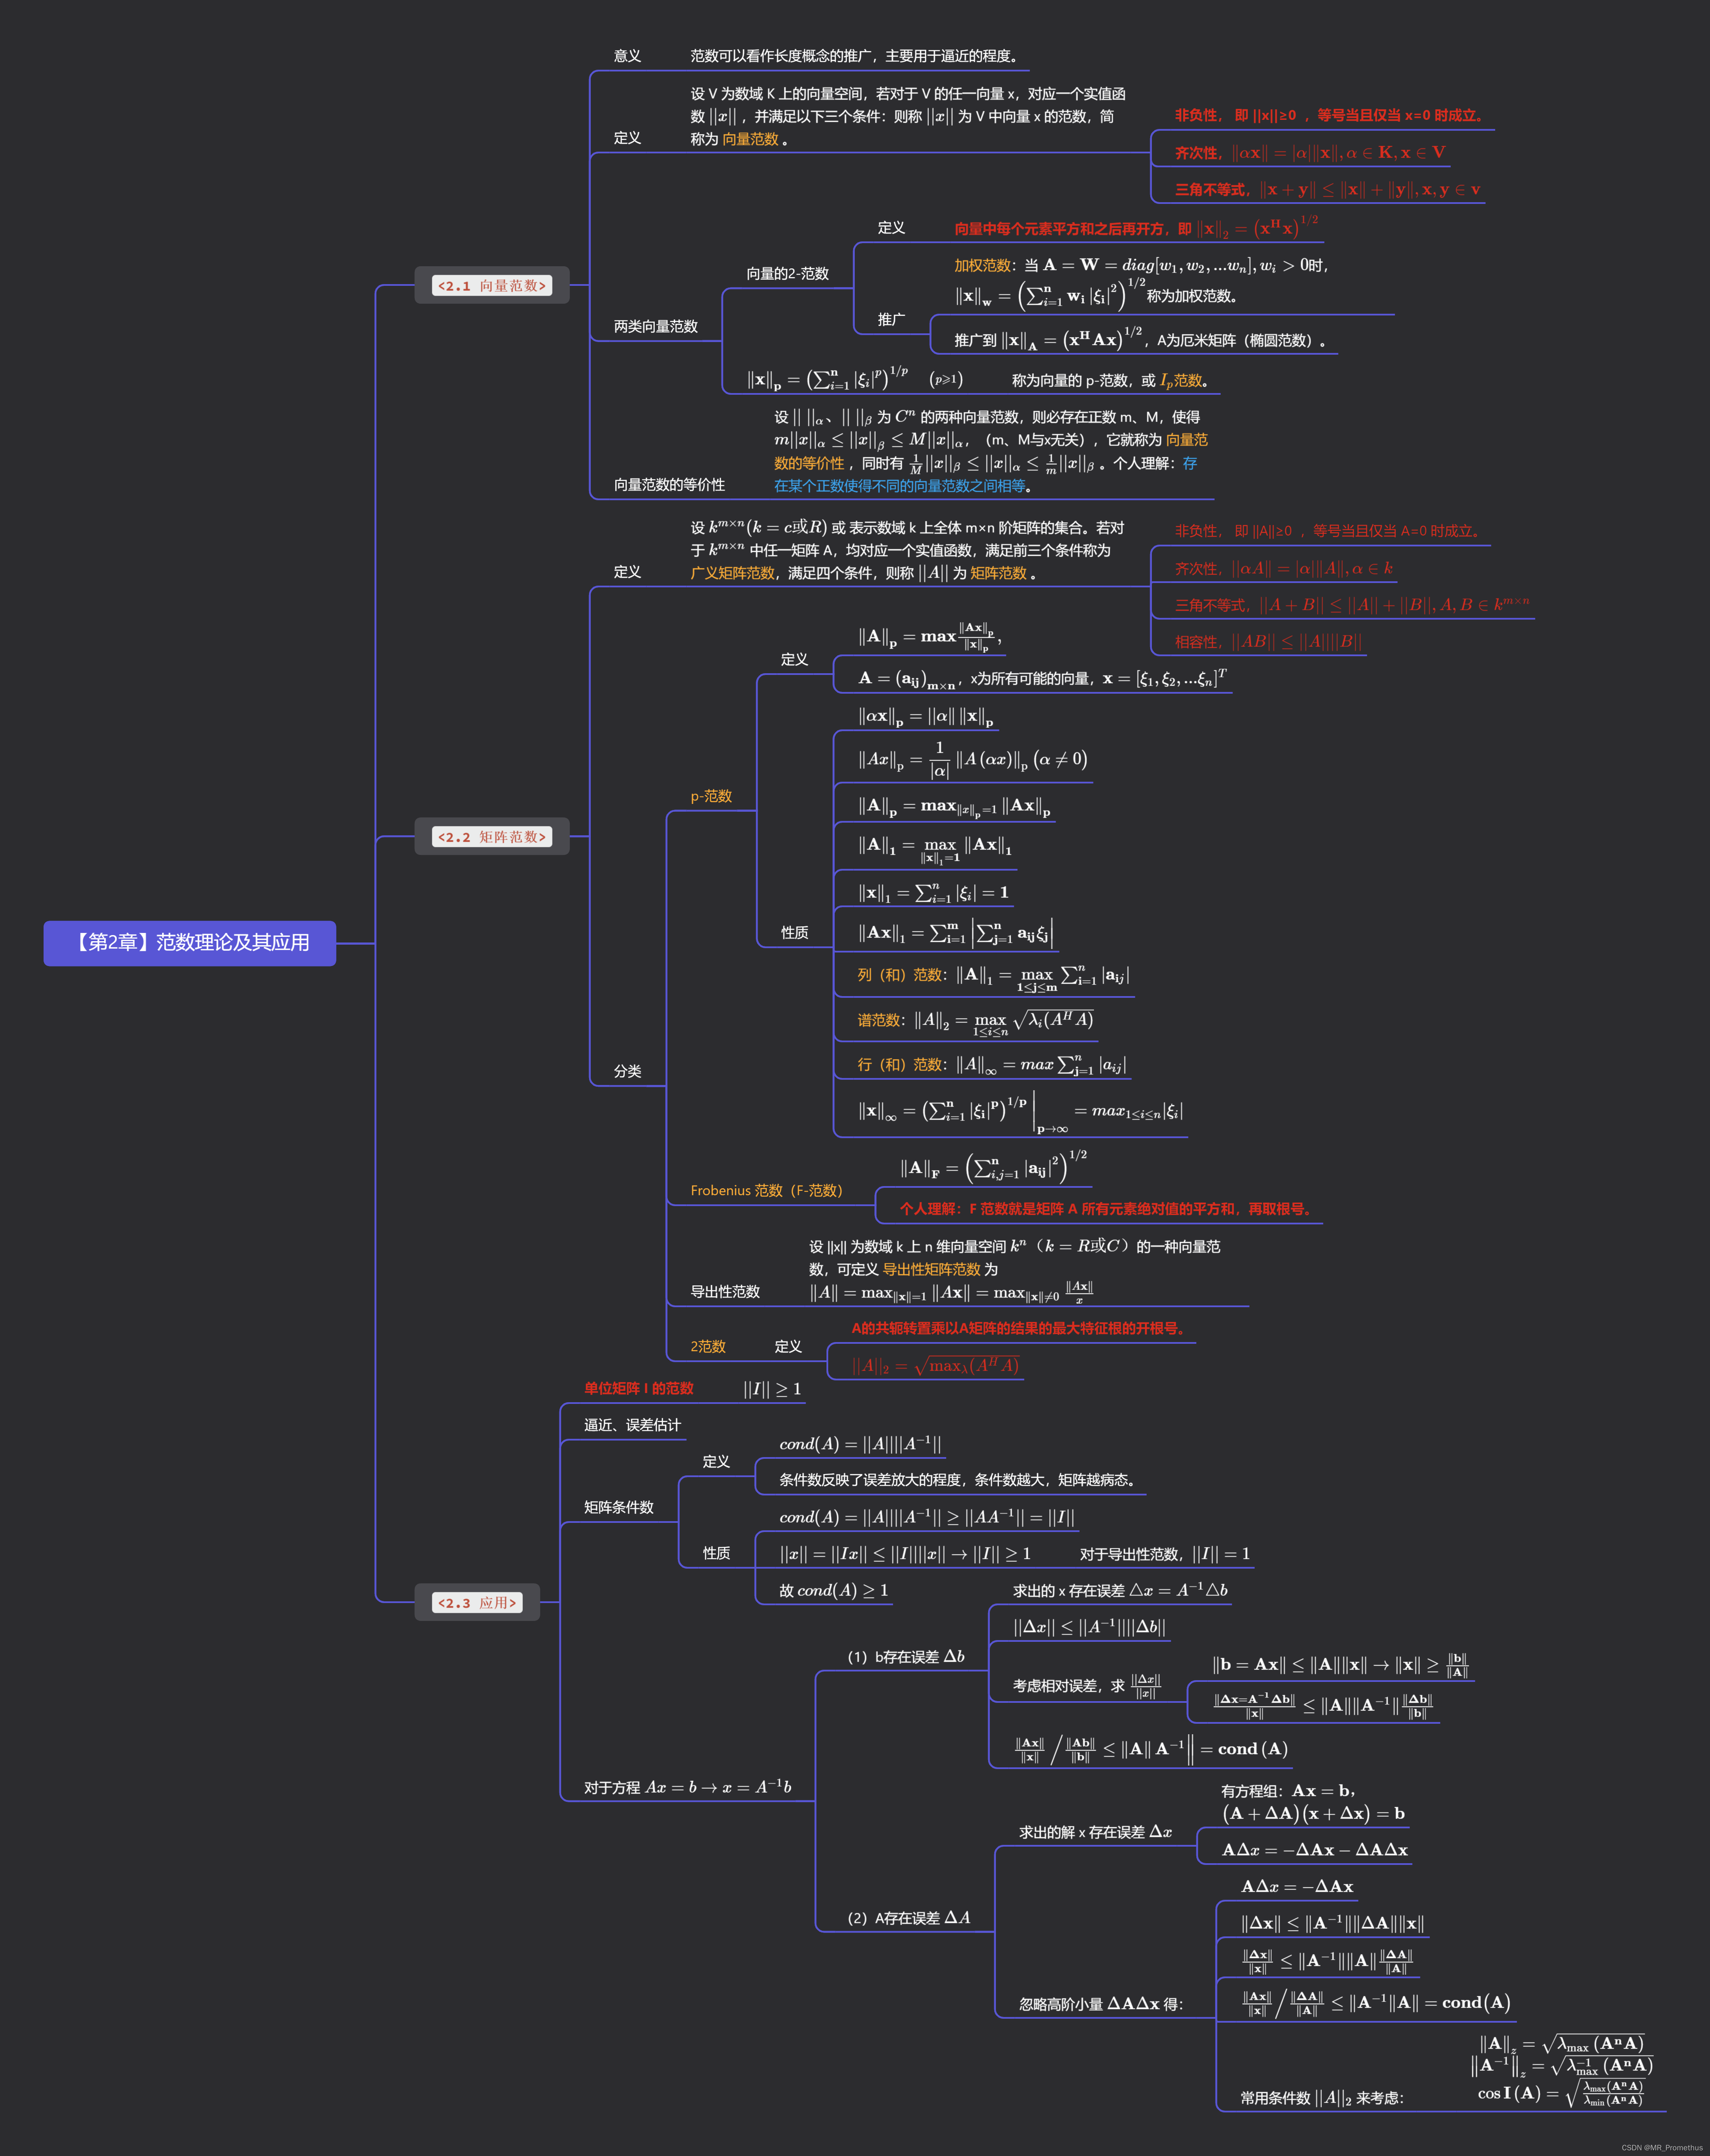Click the 矩阵条件数 node

point(618,1508)
